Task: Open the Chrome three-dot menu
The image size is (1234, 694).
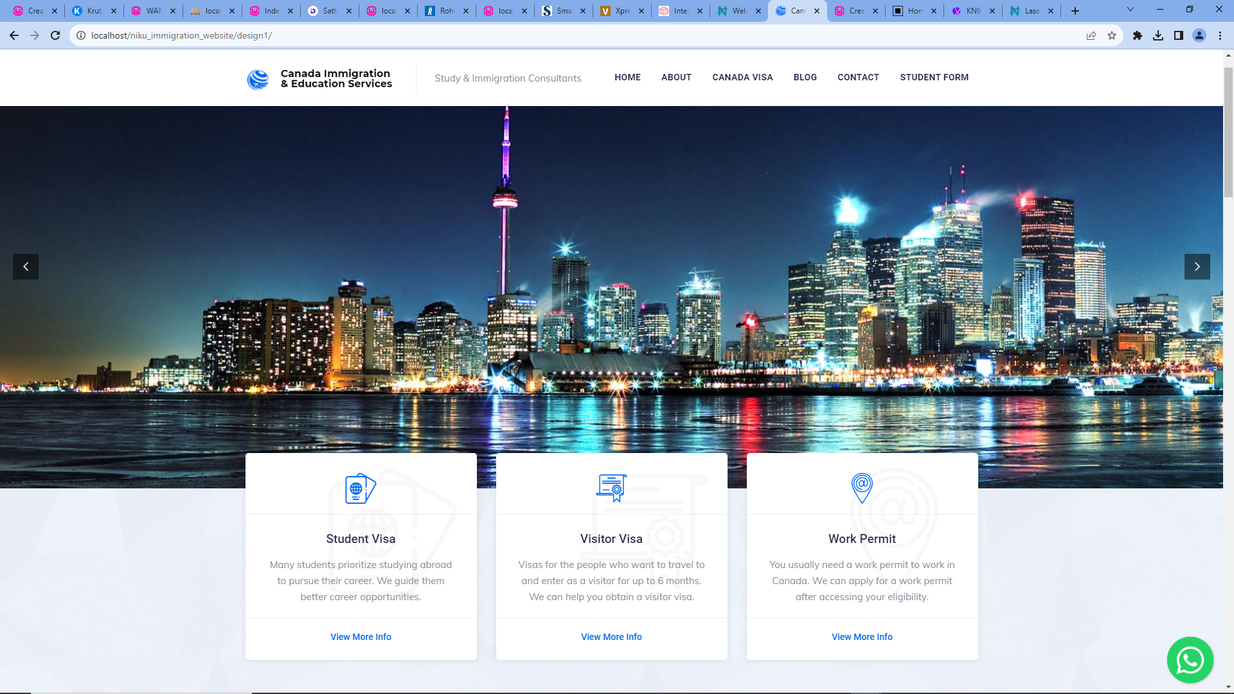Action: pyautogui.click(x=1220, y=35)
